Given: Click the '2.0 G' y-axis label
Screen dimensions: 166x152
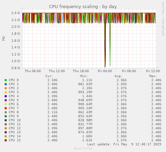Looking at the screenshot, I should [16, 27].
